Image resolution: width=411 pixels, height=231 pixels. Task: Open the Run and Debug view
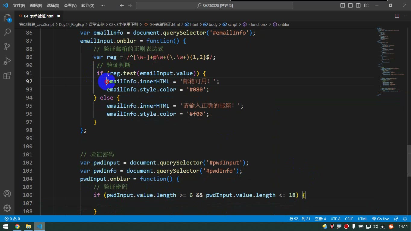pos(7,61)
